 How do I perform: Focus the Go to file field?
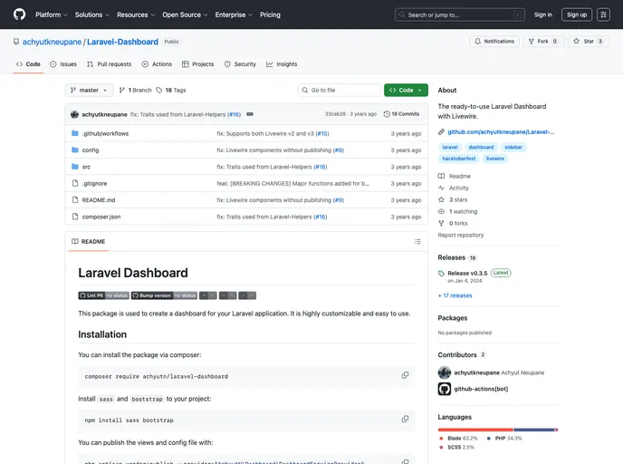pyautogui.click(x=340, y=91)
